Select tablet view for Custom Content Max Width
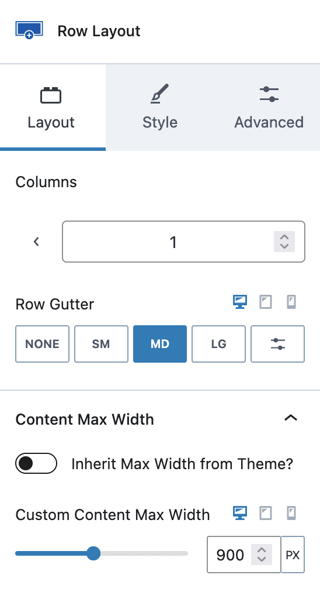This screenshot has height=599, width=320. click(x=266, y=513)
